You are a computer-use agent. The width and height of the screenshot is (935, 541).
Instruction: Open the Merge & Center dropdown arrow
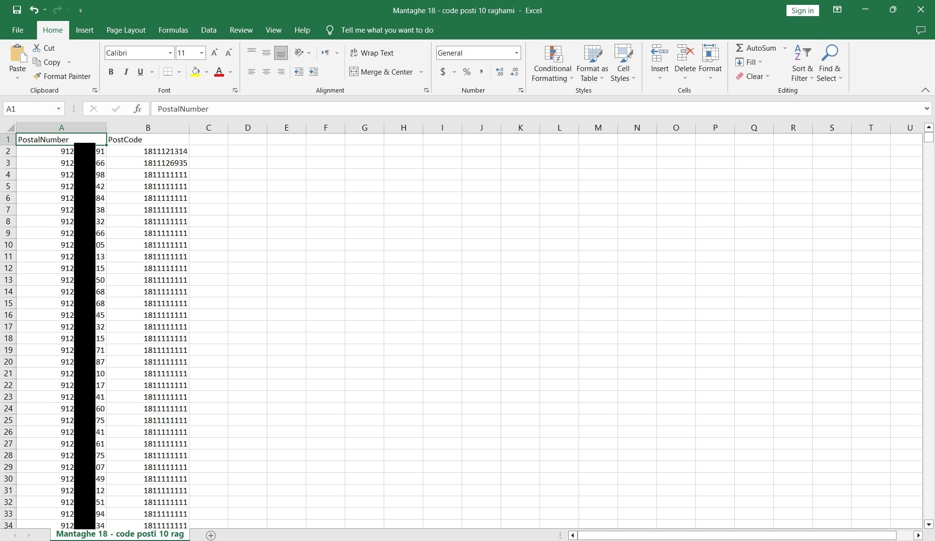421,72
